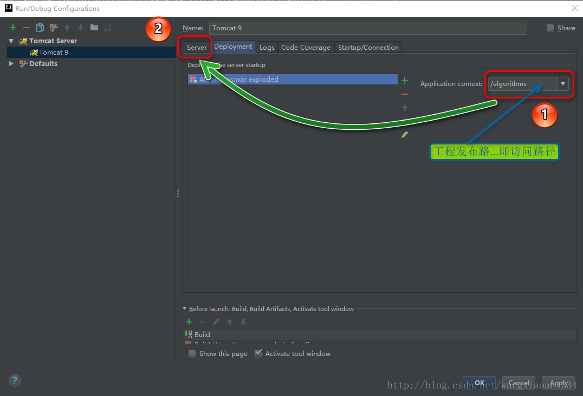Click the Cancel button
The width and height of the screenshot is (583, 396).
(x=519, y=382)
